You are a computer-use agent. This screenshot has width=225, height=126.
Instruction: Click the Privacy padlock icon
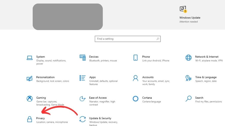[30, 119]
